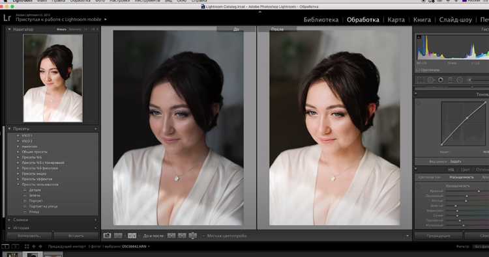Viewport: 489px width, 257px height.
Task: Collapse the Tone Curve panel
Action: coord(416,94)
